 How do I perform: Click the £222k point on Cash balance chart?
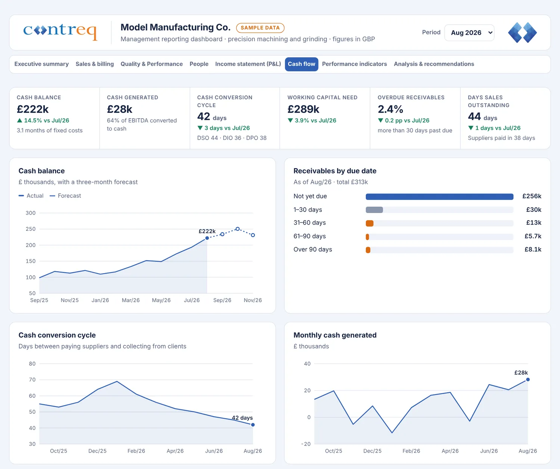click(x=207, y=238)
